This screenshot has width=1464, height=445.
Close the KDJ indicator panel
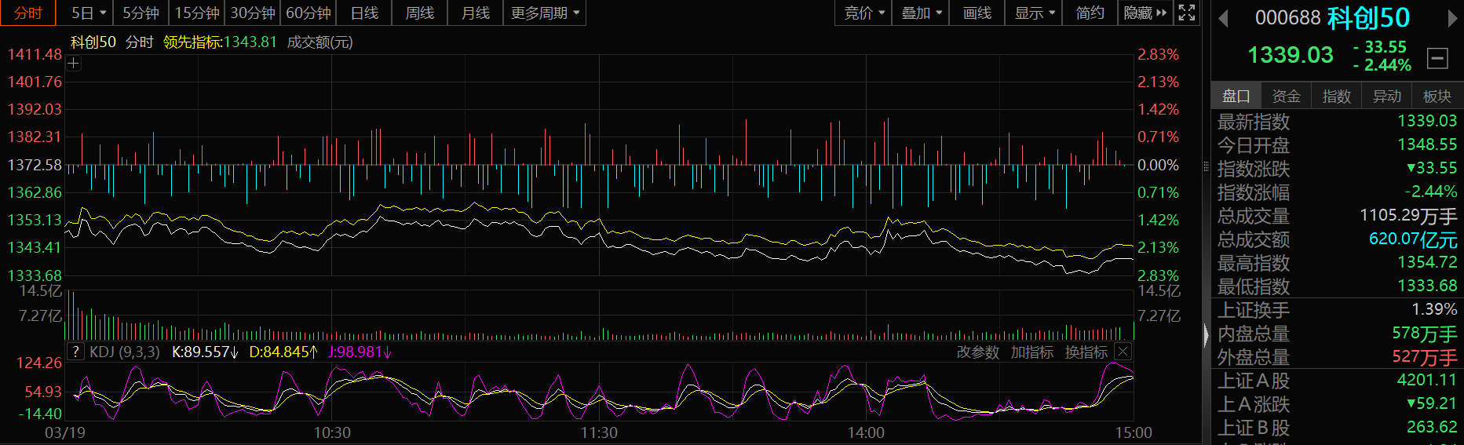(1123, 352)
